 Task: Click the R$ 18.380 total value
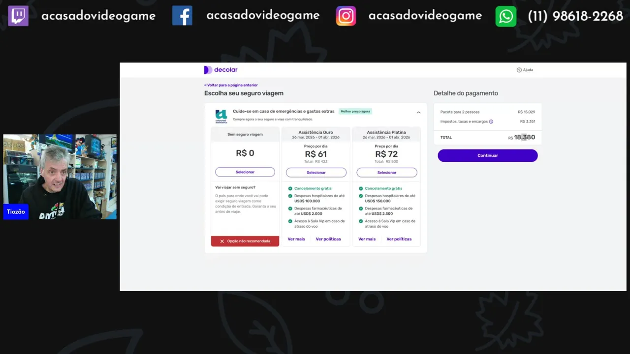522,138
